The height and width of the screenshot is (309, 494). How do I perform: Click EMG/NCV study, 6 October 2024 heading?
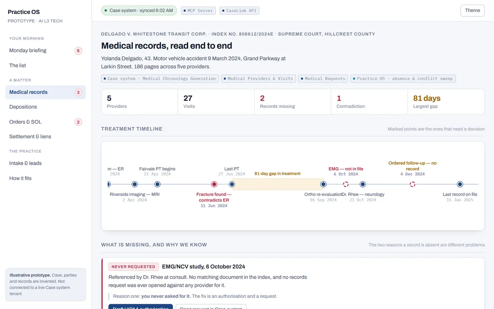(203, 267)
